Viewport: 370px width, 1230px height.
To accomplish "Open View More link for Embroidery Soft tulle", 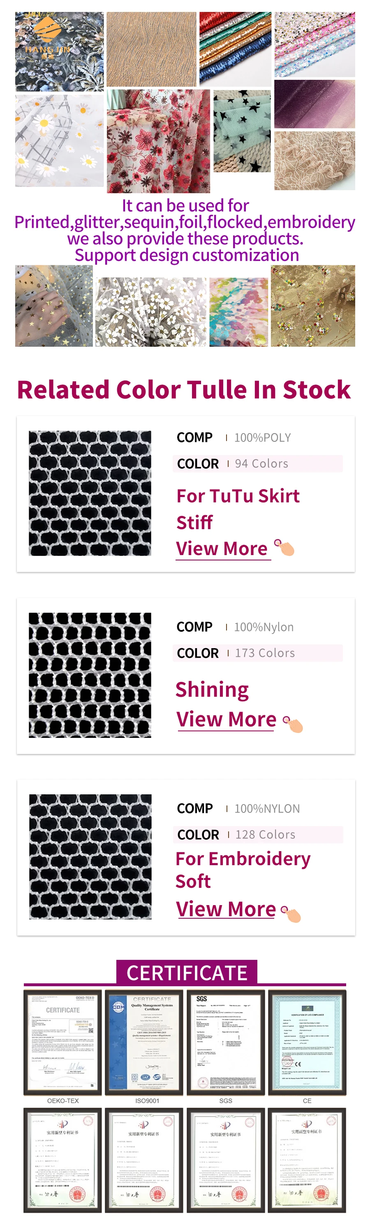I will tap(226, 909).
